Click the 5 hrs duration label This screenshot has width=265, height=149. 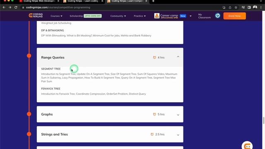click(161, 114)
